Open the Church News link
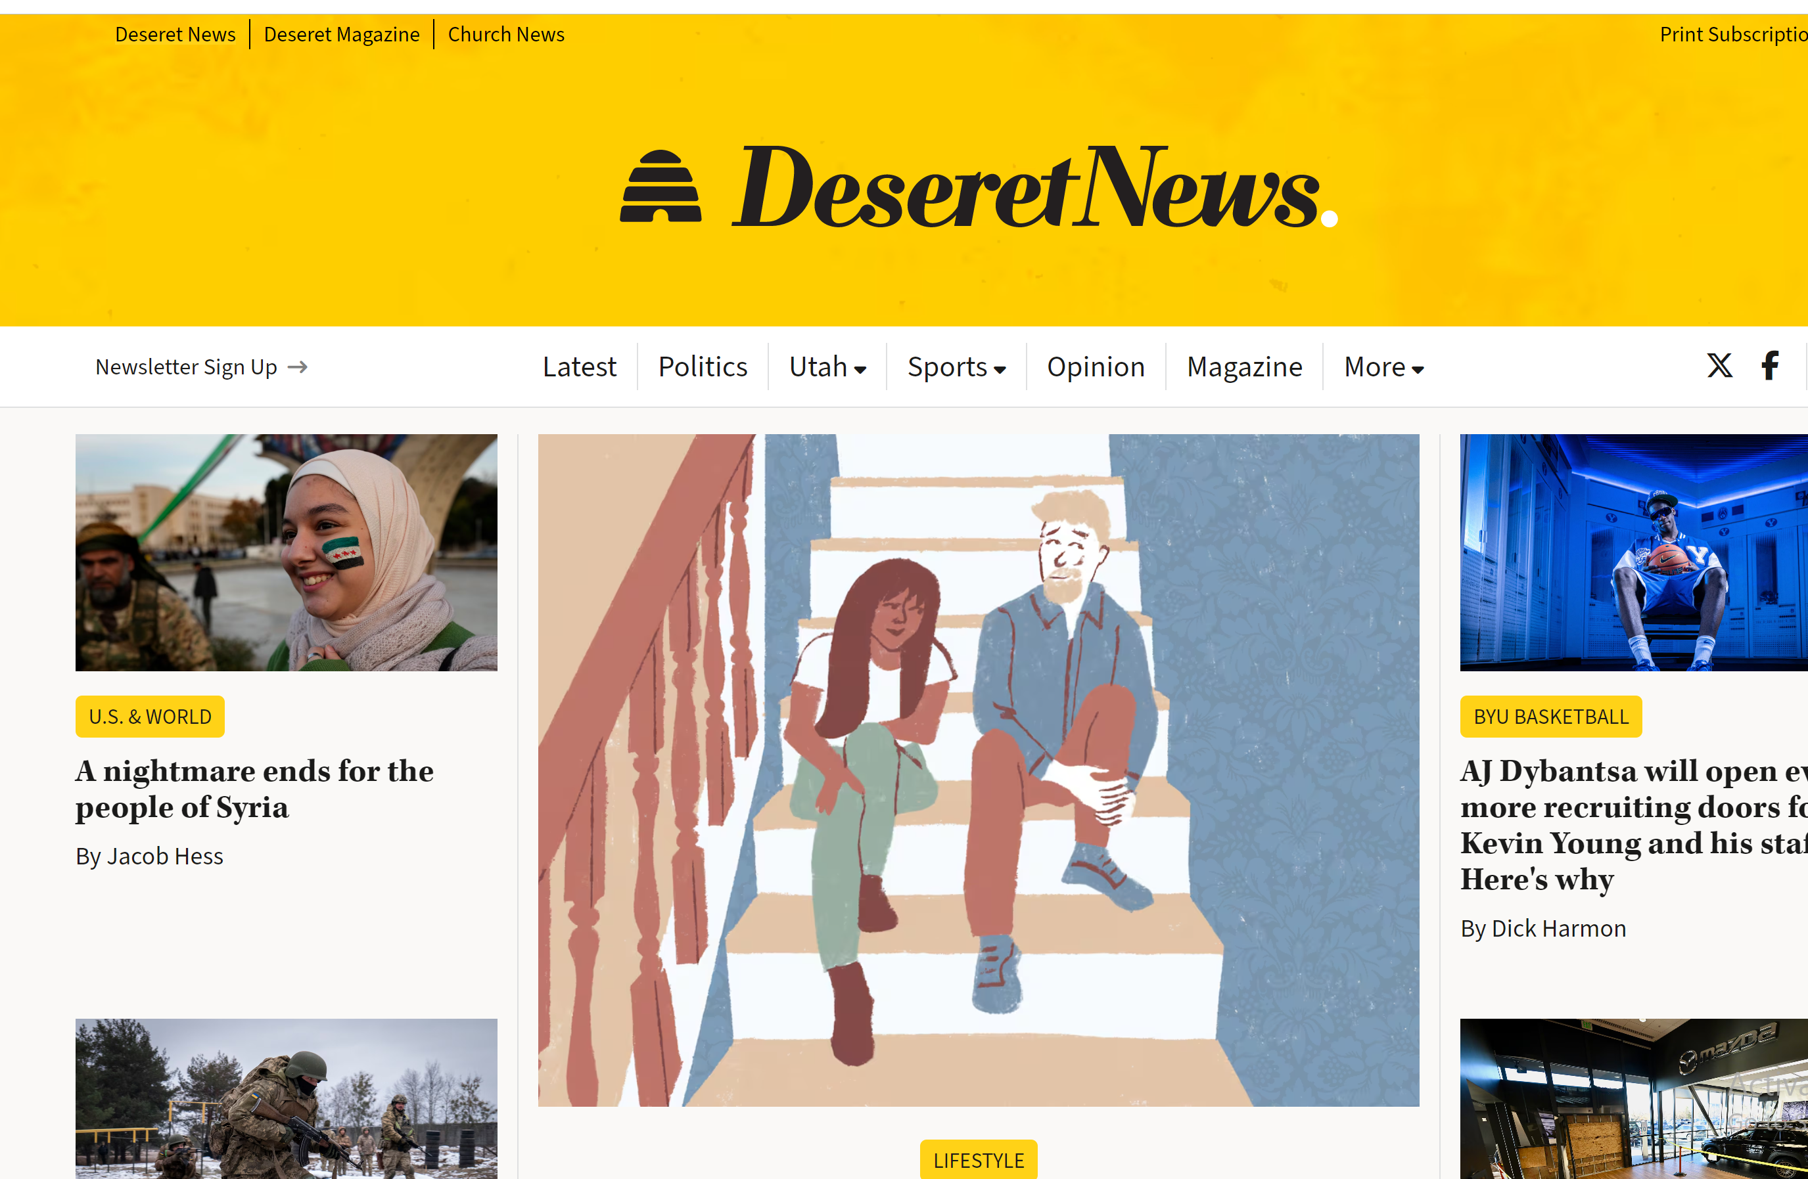 tap(506, 34)
